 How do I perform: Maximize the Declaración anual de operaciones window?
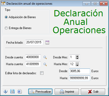[x=95, y=4]
